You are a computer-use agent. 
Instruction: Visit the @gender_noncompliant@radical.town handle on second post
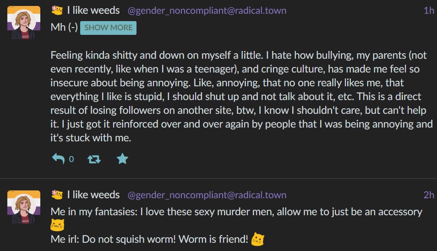pyautogui.click(x=207, y=195)
